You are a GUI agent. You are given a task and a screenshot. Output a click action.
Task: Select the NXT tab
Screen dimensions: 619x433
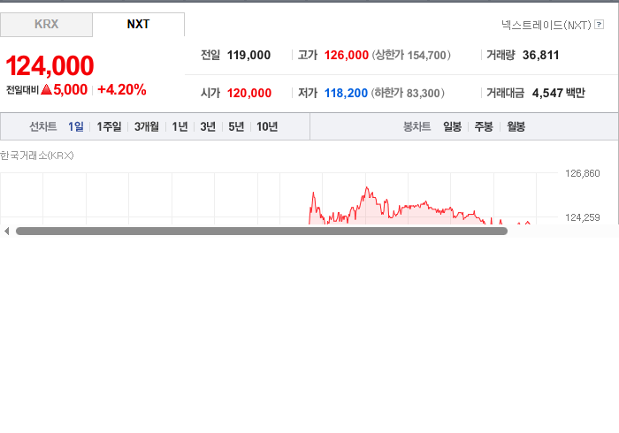tap(138, 25)
